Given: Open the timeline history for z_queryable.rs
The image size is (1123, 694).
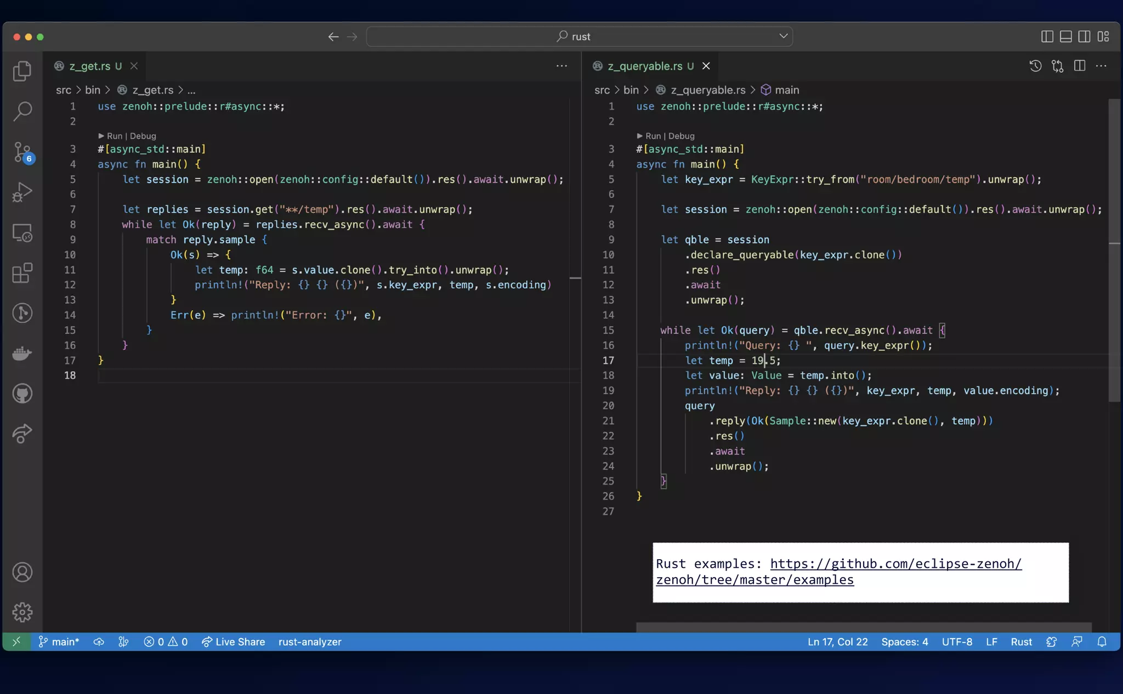Looking at the screenshot, I should [1035, 66].
